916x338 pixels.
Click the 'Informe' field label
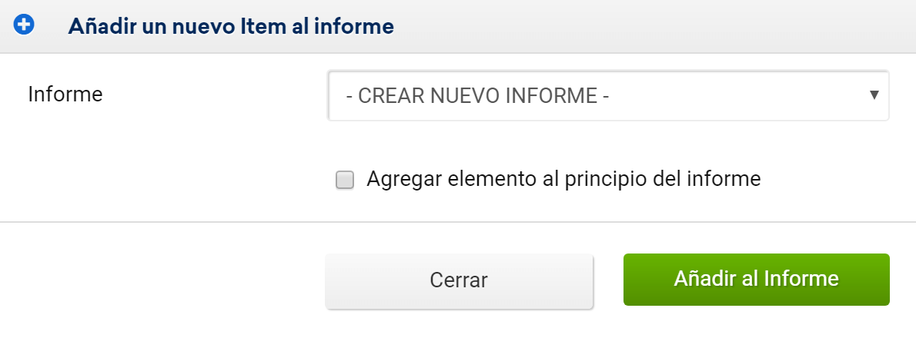65,94
